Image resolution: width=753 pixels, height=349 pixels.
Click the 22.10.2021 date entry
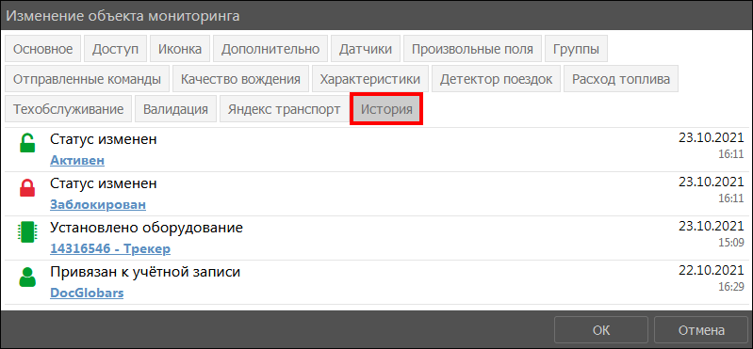(x=712, y=271)
